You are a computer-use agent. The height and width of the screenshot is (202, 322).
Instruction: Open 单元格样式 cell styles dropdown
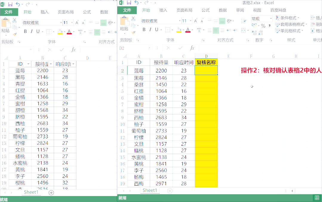click(x=289, y=31)
